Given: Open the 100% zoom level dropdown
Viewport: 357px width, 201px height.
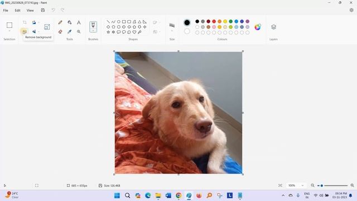Looking at the screenshot, I should tap(296, 185).
